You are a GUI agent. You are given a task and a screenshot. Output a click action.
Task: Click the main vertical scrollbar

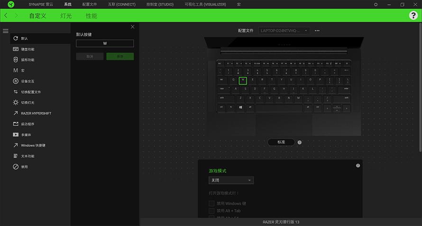point(421,88)
